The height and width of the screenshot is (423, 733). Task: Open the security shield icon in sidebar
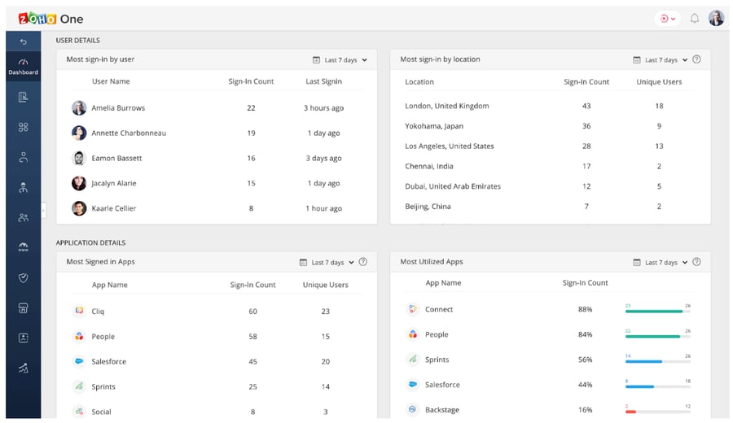[x=23, y=278]
